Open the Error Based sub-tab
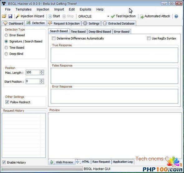The width and height of the screenshot is (184, 173). (x=122, y=32)
